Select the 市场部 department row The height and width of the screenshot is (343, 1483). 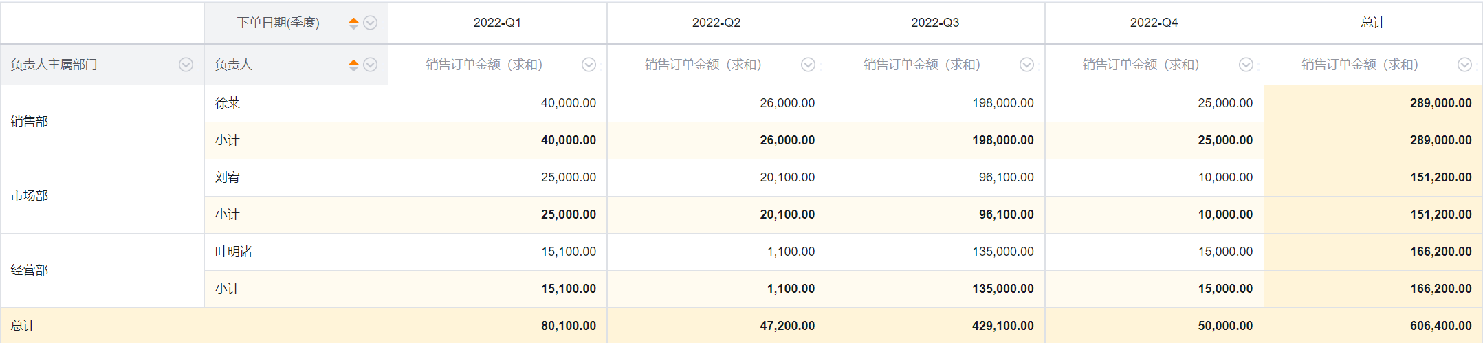[x=102, y=196]
